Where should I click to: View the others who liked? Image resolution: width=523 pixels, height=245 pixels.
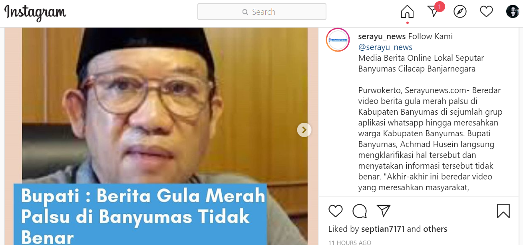click(x=435, y=229)
